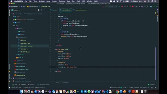Expand the images folder
The image size is (167, 94).
[17, 31]
